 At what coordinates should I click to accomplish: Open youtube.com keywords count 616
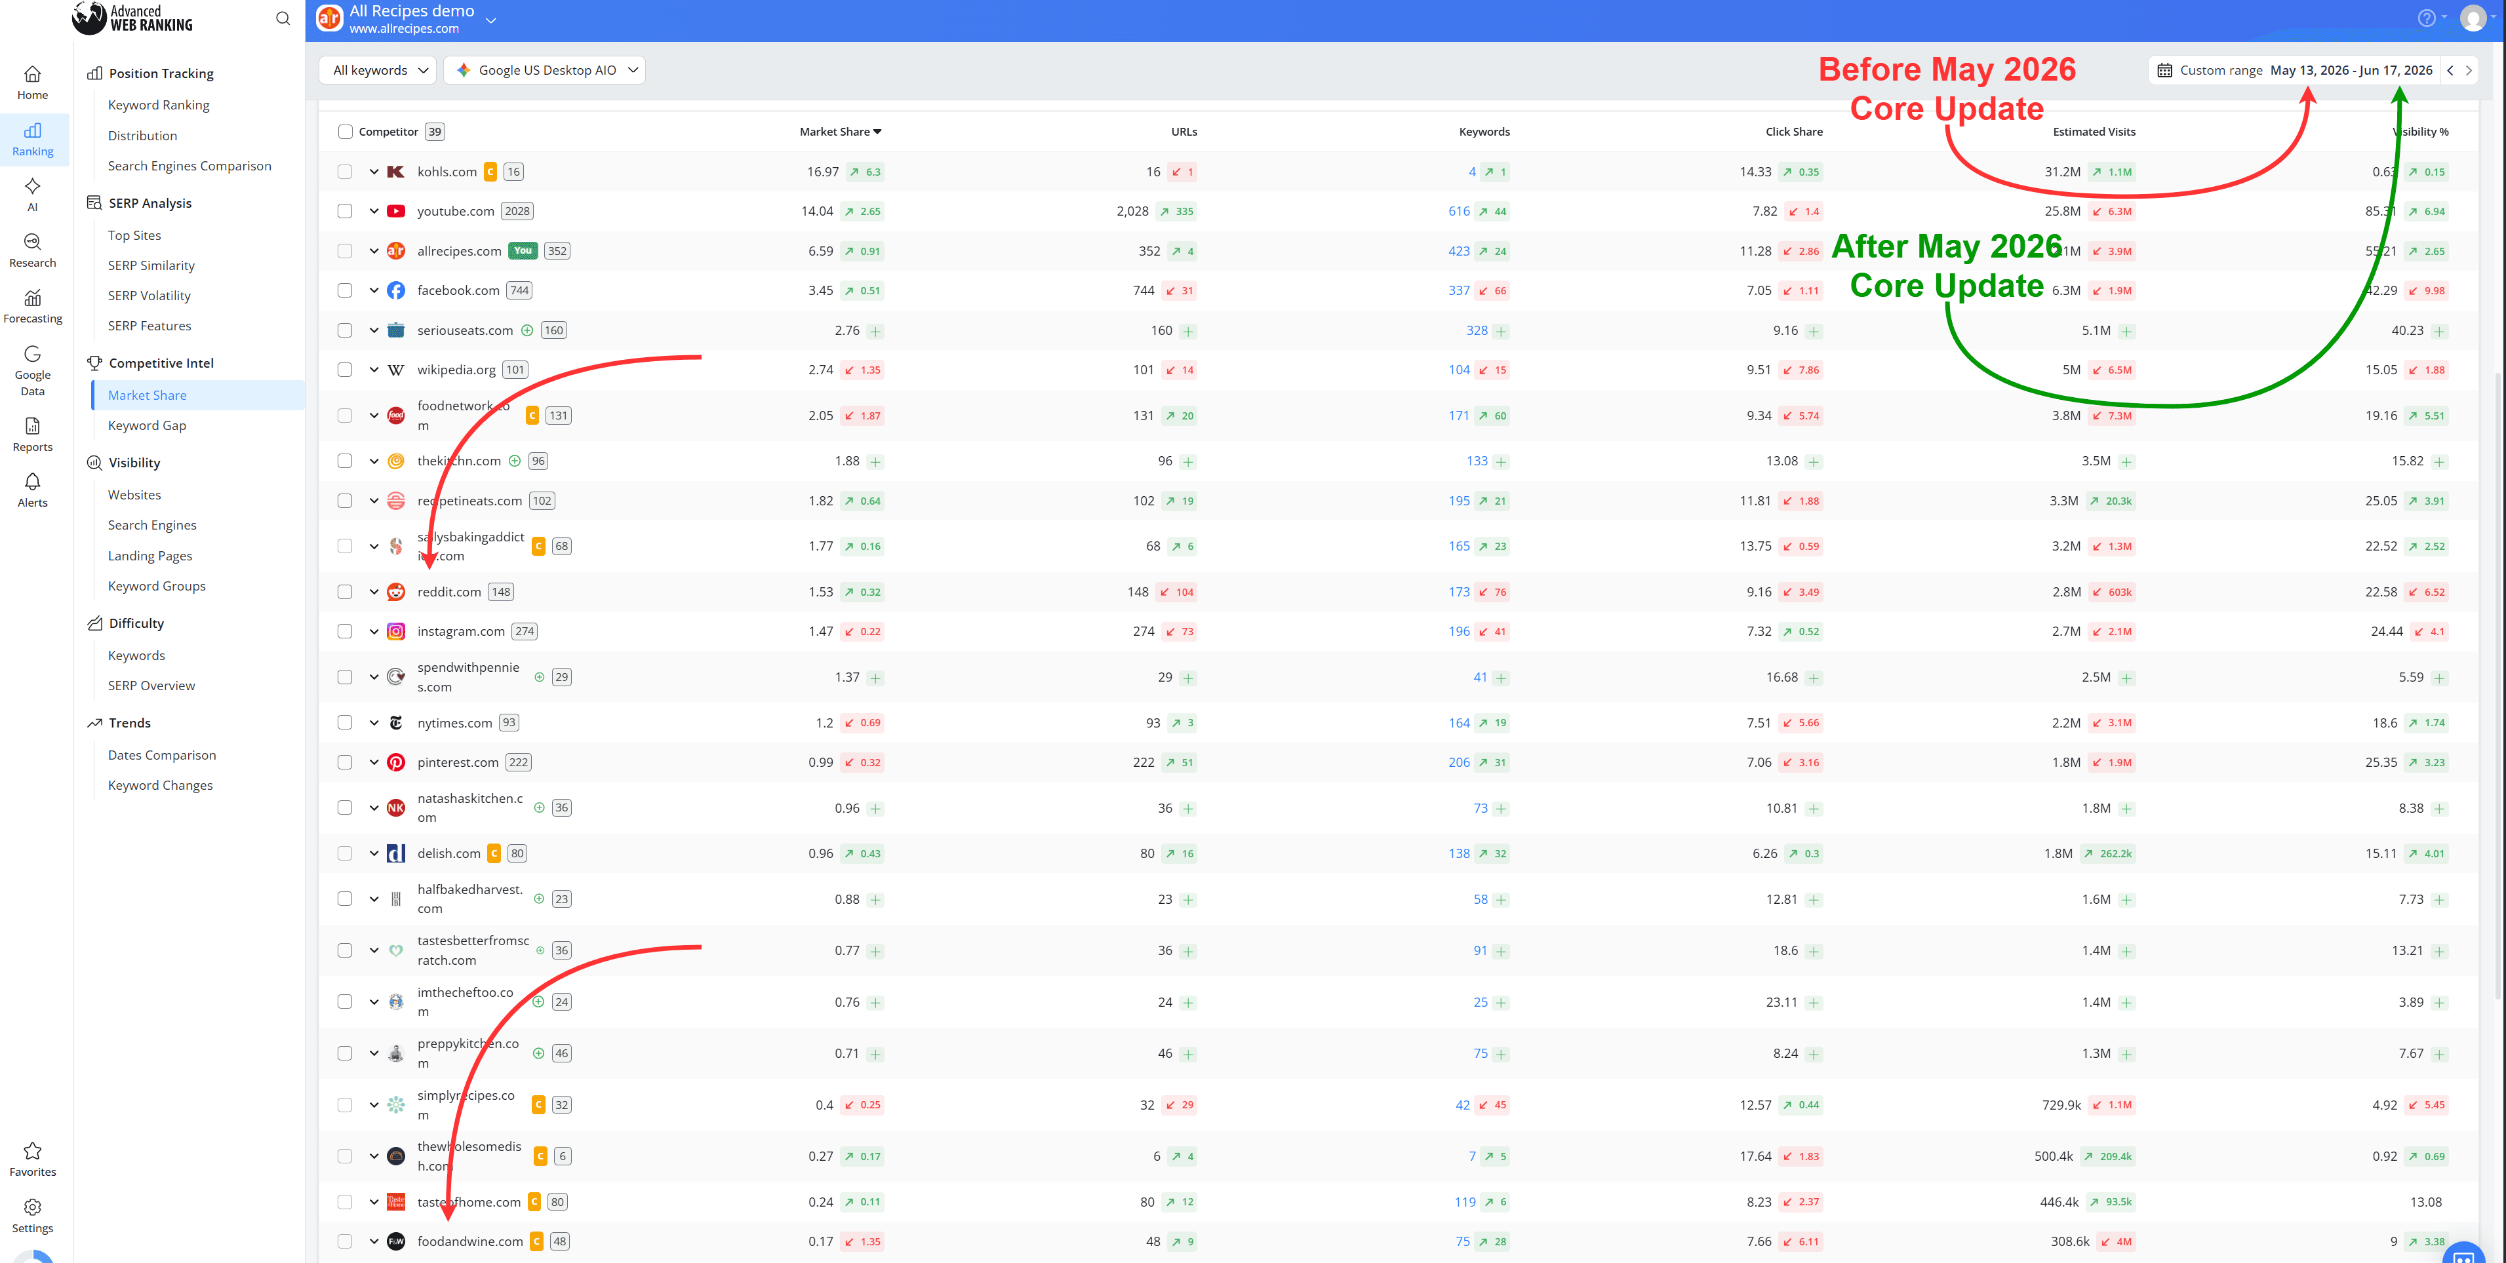[x=1458, y=211]
